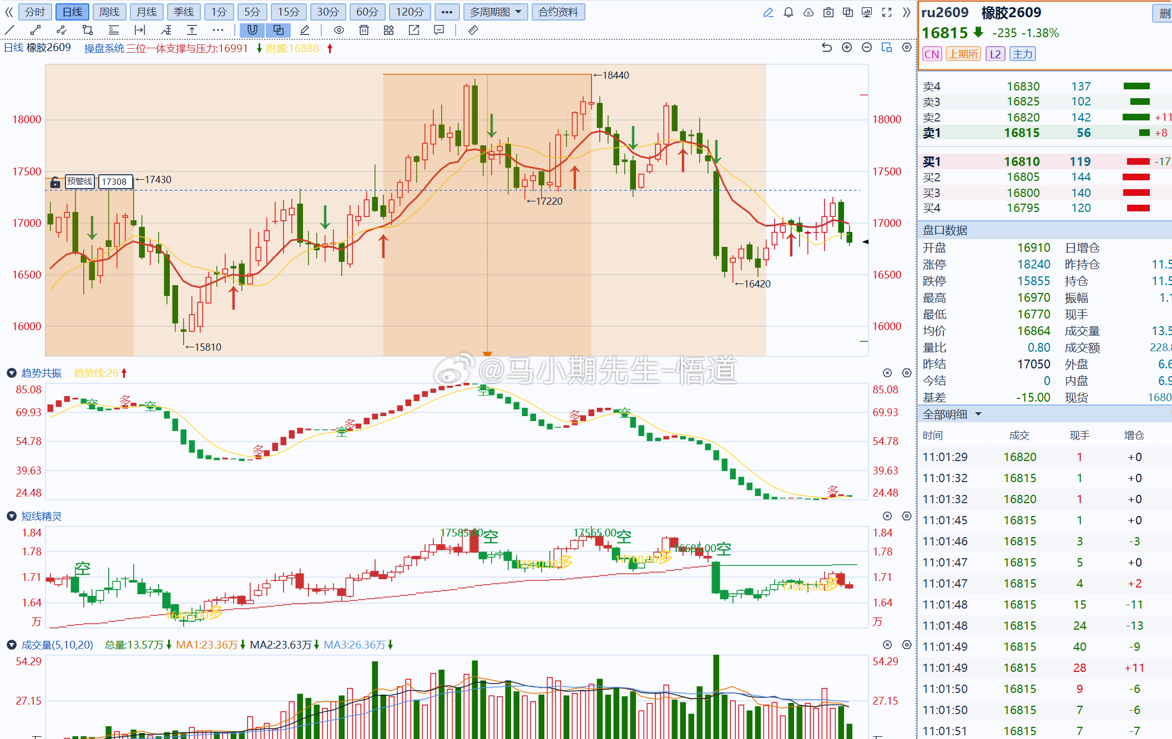
Task: Open the 多周期图 dropdown
Action: coord(495,12)
